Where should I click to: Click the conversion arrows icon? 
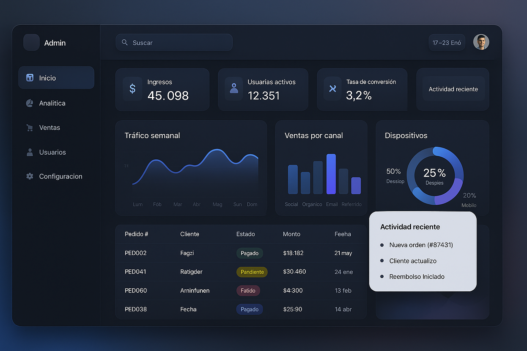332,89
